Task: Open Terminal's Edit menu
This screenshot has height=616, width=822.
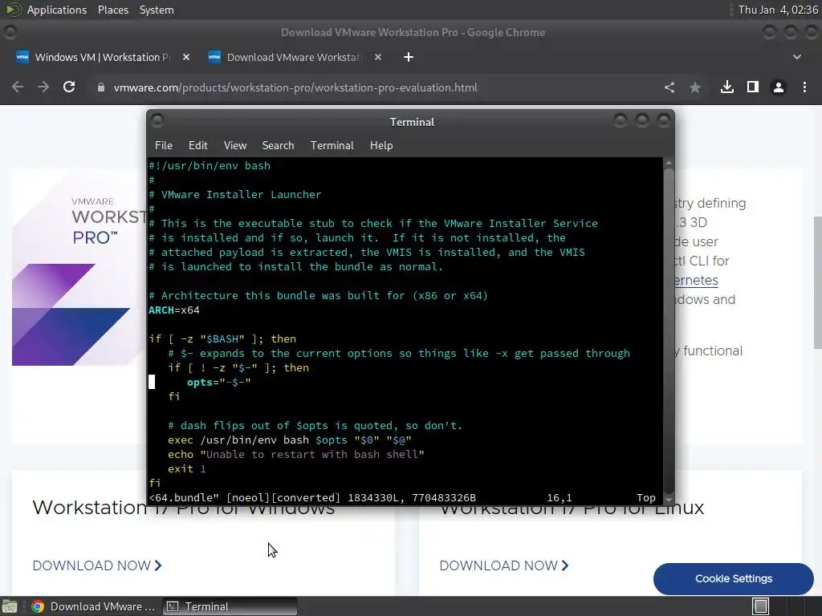Action: (198, 146)
